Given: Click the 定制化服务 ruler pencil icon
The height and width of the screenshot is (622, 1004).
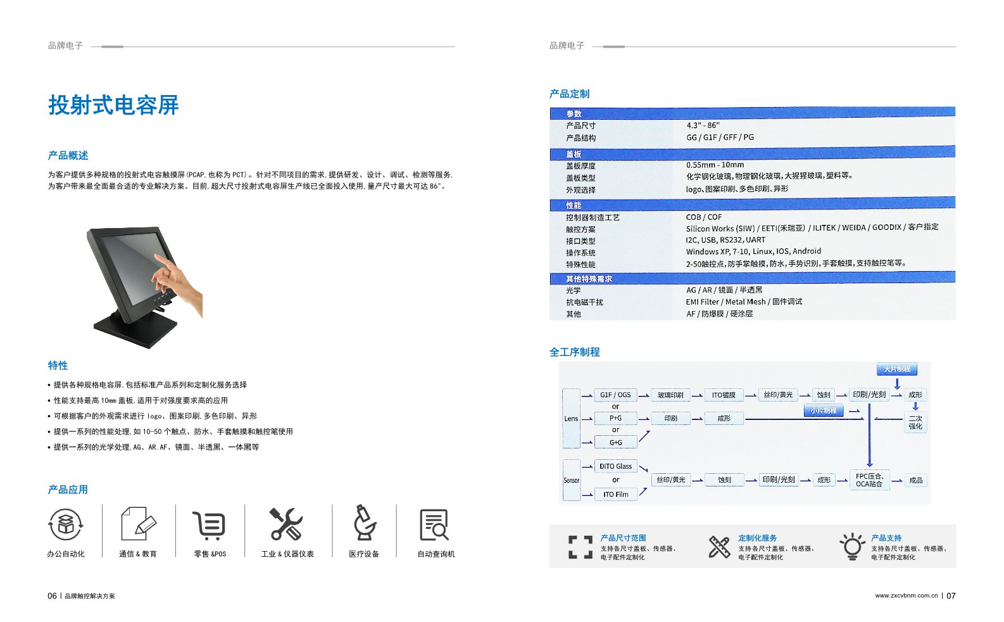Looking at the screenshot, I should pyautogui.click(x=719, y=547).
